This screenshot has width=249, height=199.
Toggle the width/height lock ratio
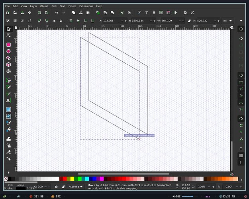[x=189, y=21]
